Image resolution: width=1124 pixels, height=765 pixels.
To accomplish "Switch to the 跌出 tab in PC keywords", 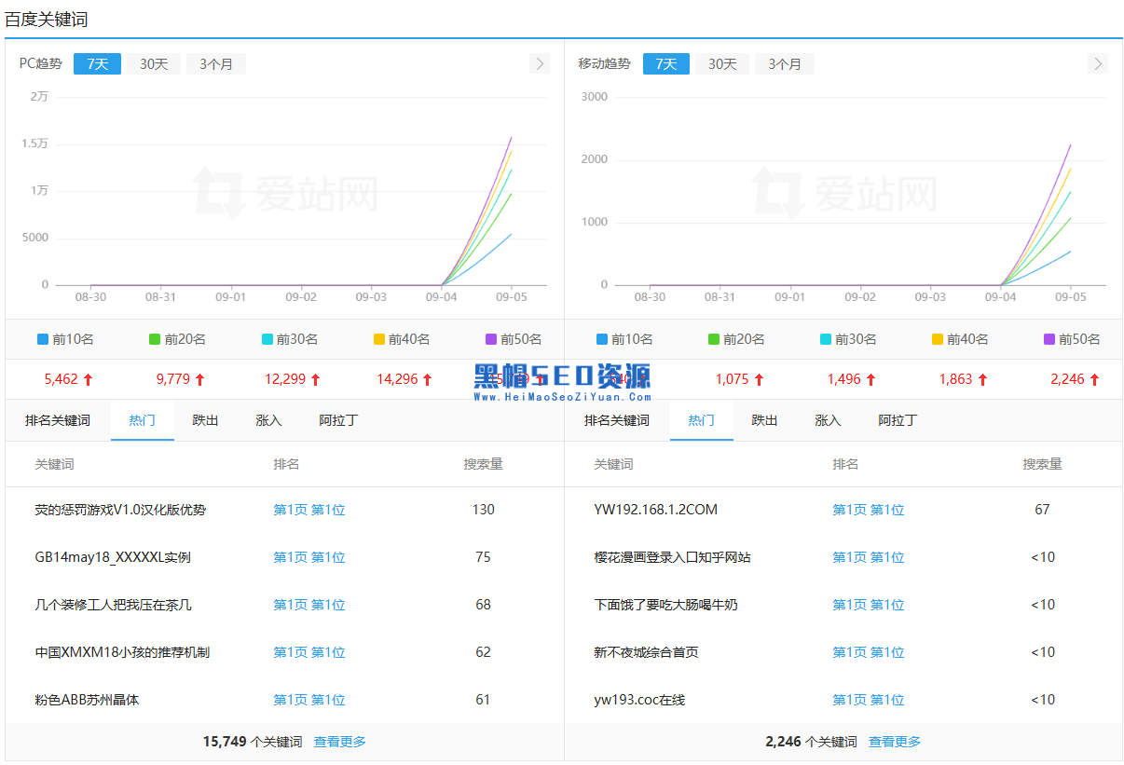I will pos(205,420).
